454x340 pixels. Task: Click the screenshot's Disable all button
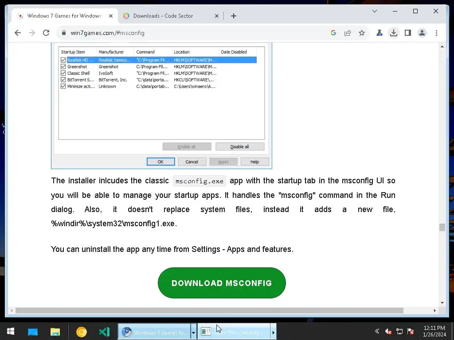pos(240,147)
